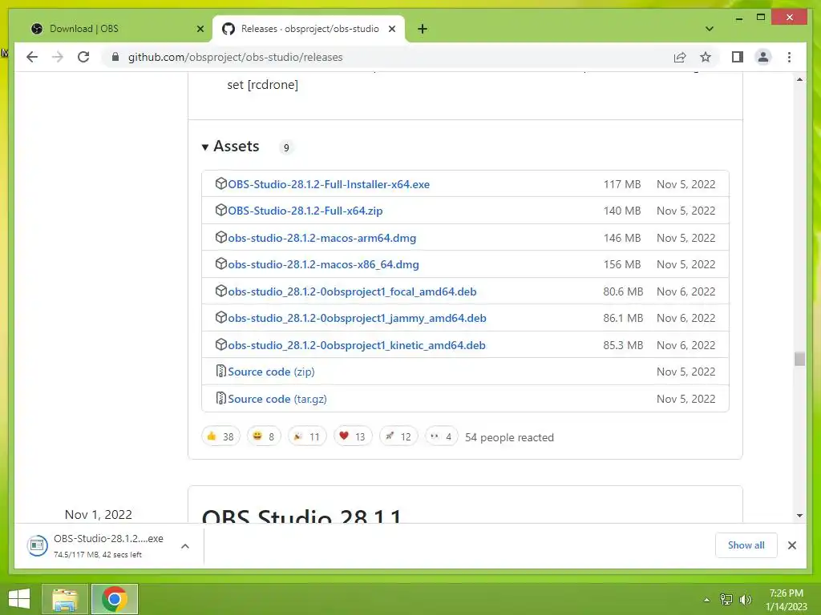Click zip file icon beside Source code (tar.gz)
Image resolution: width=821 pixels, height=615 pixels.
[x=221, y=399]
